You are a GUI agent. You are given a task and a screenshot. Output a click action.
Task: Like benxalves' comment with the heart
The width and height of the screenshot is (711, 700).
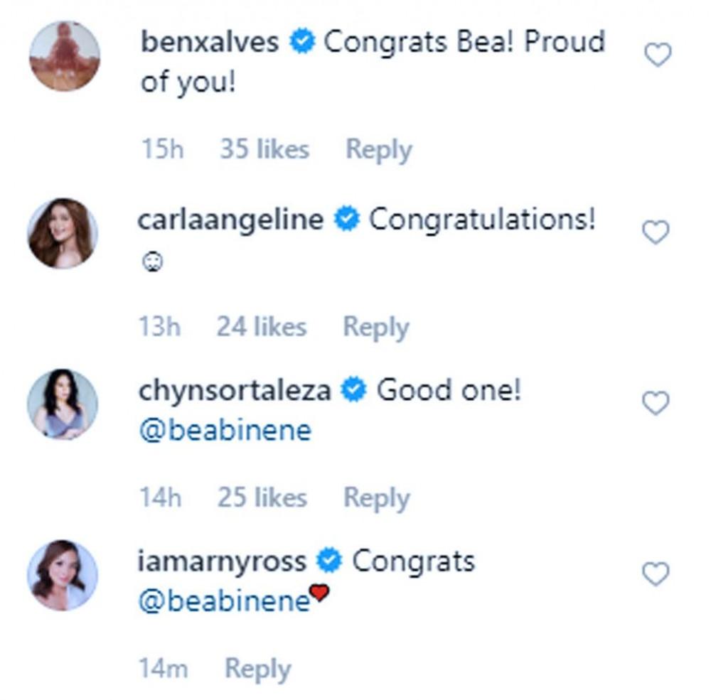pyautogui.click(x=658, y=55)
